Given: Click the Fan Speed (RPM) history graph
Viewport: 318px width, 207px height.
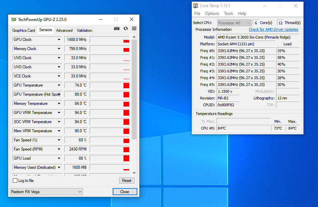Looking at the screenshot, I should click(110, 149).
